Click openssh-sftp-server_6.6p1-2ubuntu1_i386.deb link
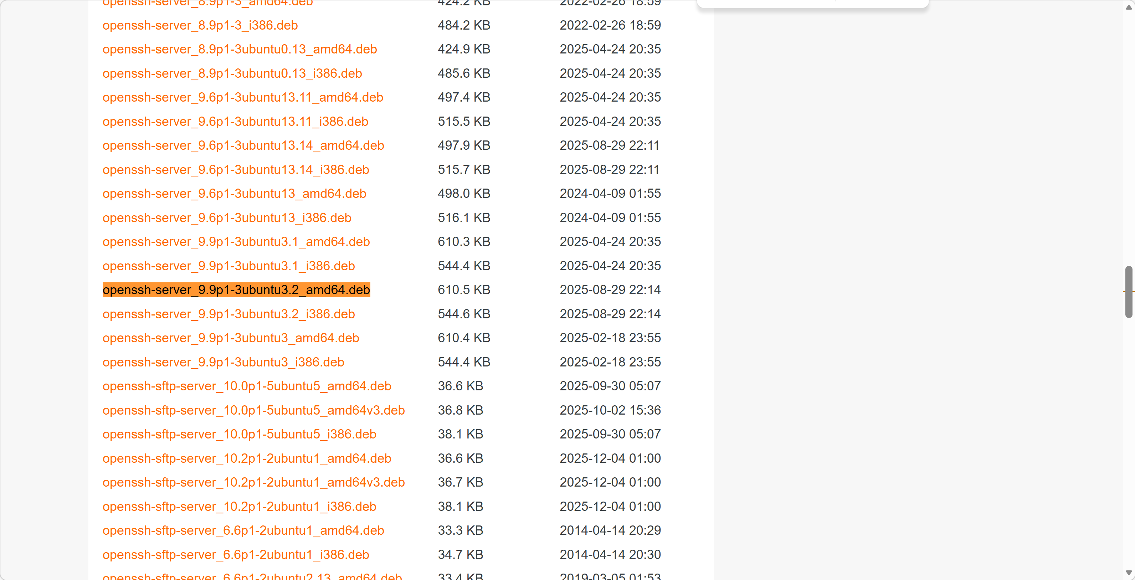The height and width of the screenshot is (580, 1135). 236,554
